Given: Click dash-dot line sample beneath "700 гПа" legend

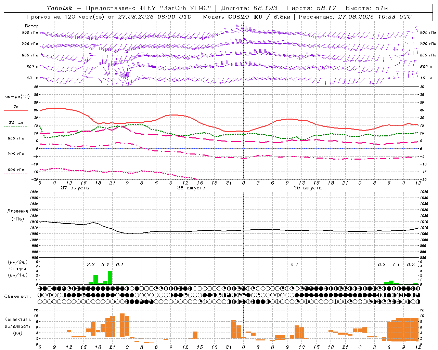Looking at the screenshot, I should pos(16,158).
